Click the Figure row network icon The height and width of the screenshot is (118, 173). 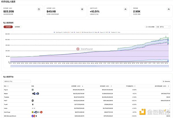pyautogui.click(x=32, y=90)
